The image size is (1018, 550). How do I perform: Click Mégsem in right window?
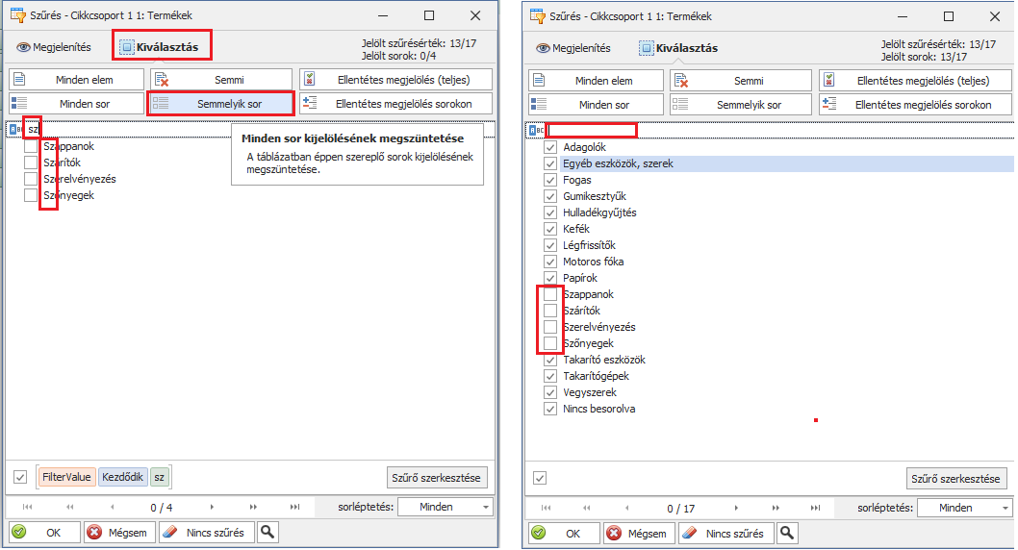[638, 533]
